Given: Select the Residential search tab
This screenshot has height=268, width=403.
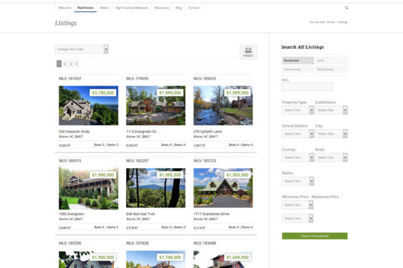Looking at the screenshot, I should click(298, 60).
